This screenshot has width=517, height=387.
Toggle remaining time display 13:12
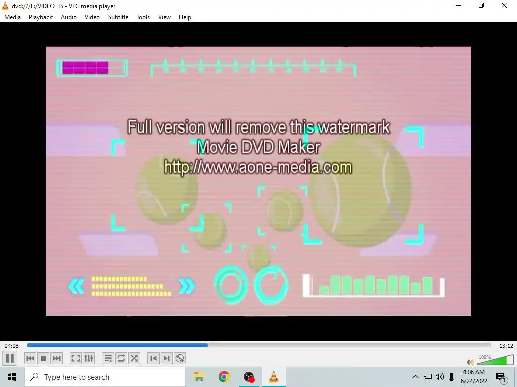click(x=506, y=346)
